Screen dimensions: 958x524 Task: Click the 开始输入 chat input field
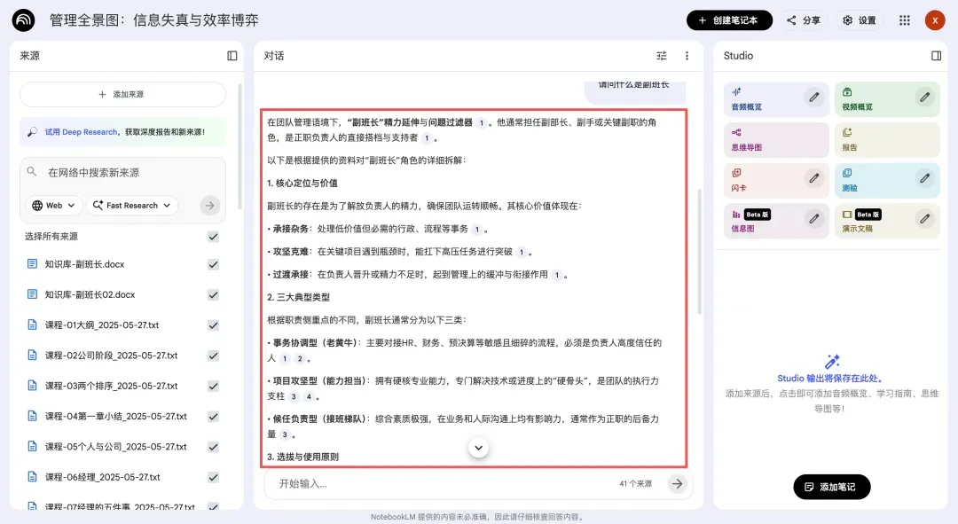[x=399, y=484]
